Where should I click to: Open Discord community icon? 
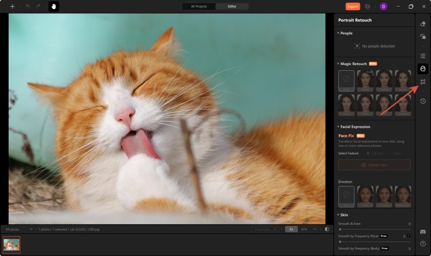(423, 231)
